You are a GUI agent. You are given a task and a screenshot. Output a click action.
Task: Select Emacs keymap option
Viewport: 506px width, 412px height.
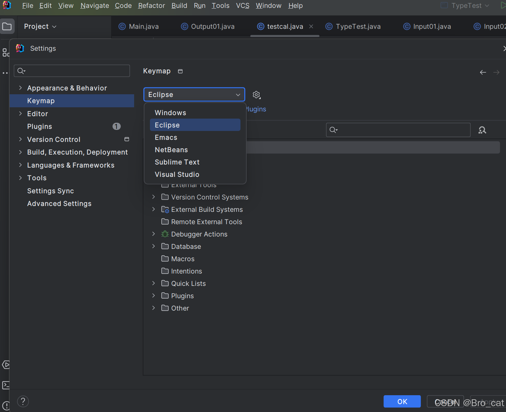point(195,137)
